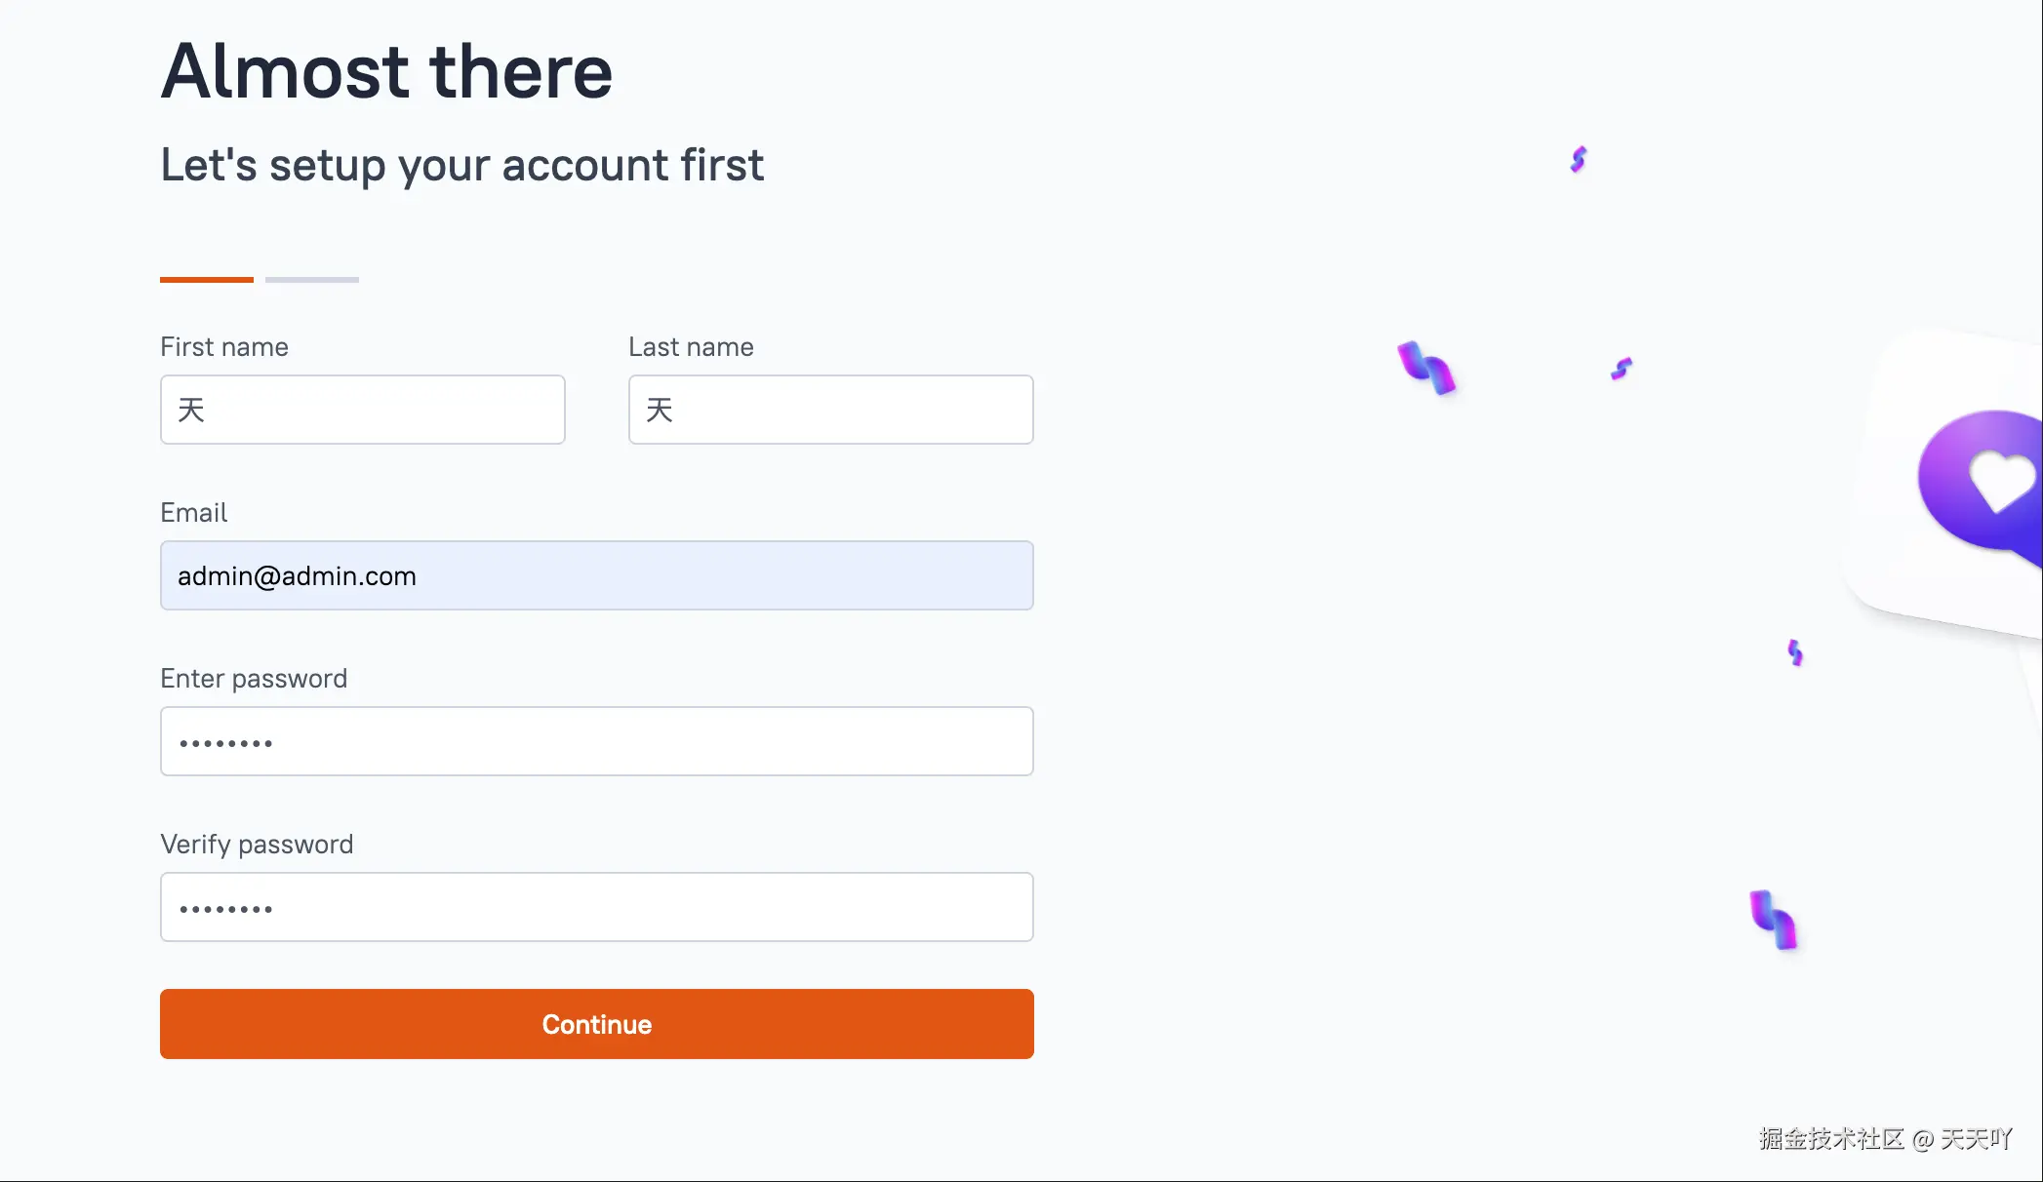Click the "Let's setup your account first" subtitle
Image resolution: width=2043 pixels, height=1182 pixels.
click(461, 165)
